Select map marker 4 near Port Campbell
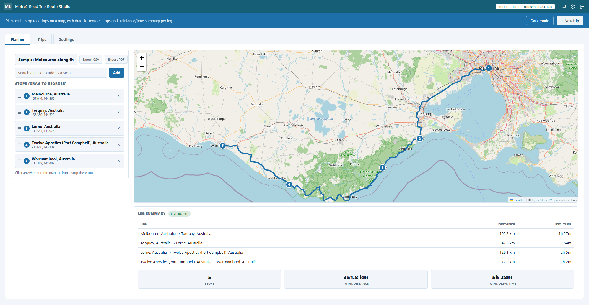The width and height of the screenshot is (589, 305). pos(289,185)
